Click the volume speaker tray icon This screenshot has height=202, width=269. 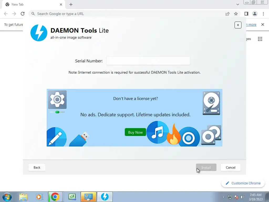coord(242,197)
